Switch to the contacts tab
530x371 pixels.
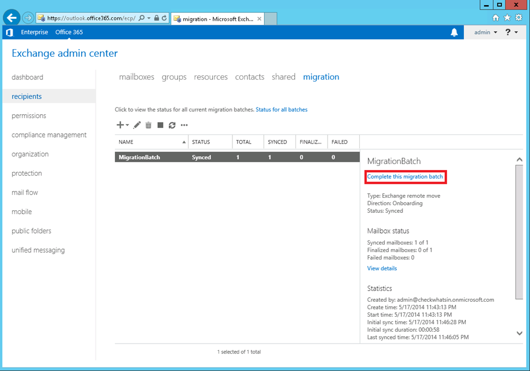[250, 77]
